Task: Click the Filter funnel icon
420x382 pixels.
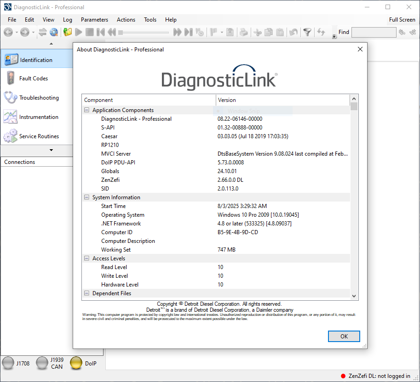Action: click(x=307, y=32)
